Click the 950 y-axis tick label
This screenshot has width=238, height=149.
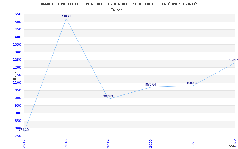(x=18, y=105)
